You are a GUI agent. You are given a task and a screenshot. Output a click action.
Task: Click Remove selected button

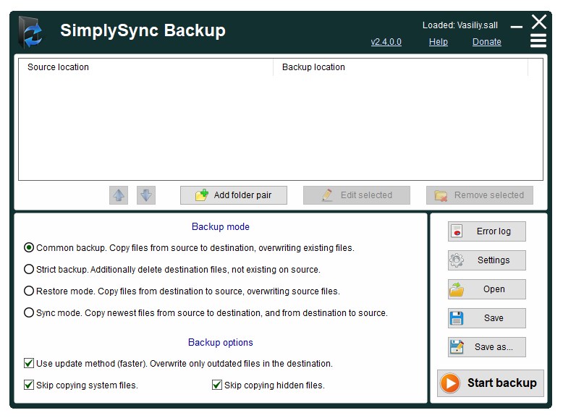coord(480,195)
